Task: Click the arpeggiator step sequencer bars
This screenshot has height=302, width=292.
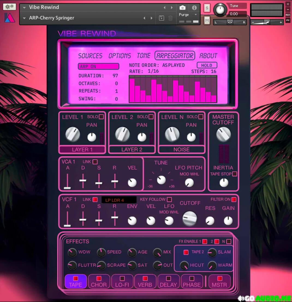Action: pos(173,89)
